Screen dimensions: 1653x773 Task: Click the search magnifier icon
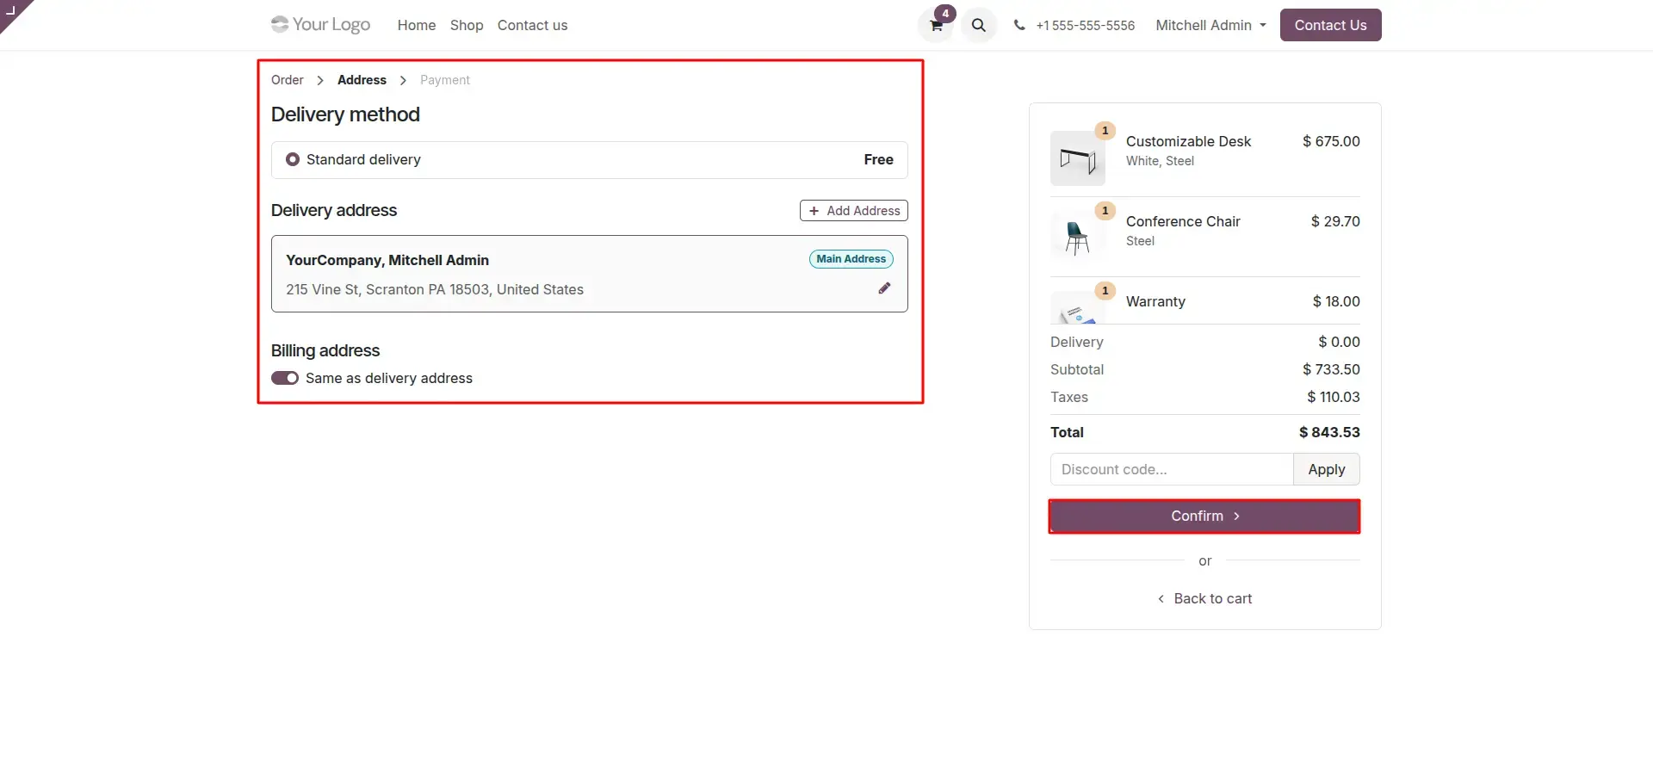point(979,25)
